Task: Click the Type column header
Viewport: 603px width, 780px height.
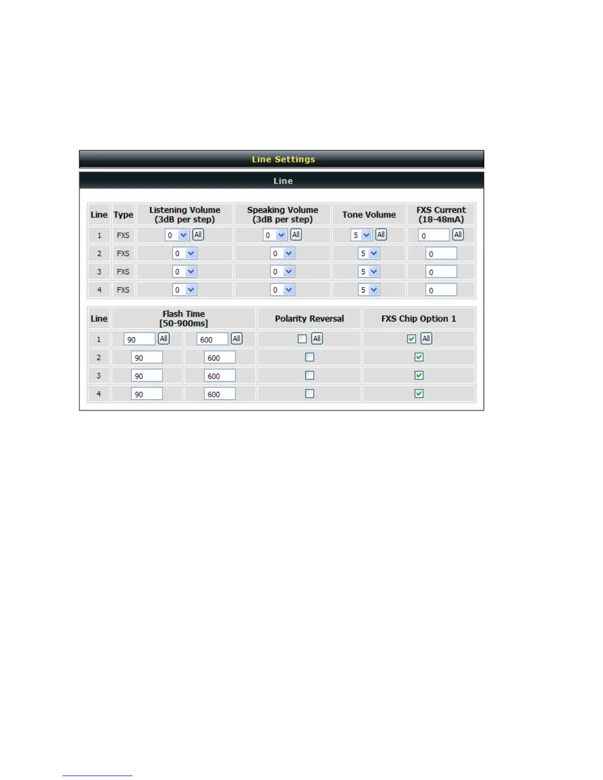Action: point(123,215)
